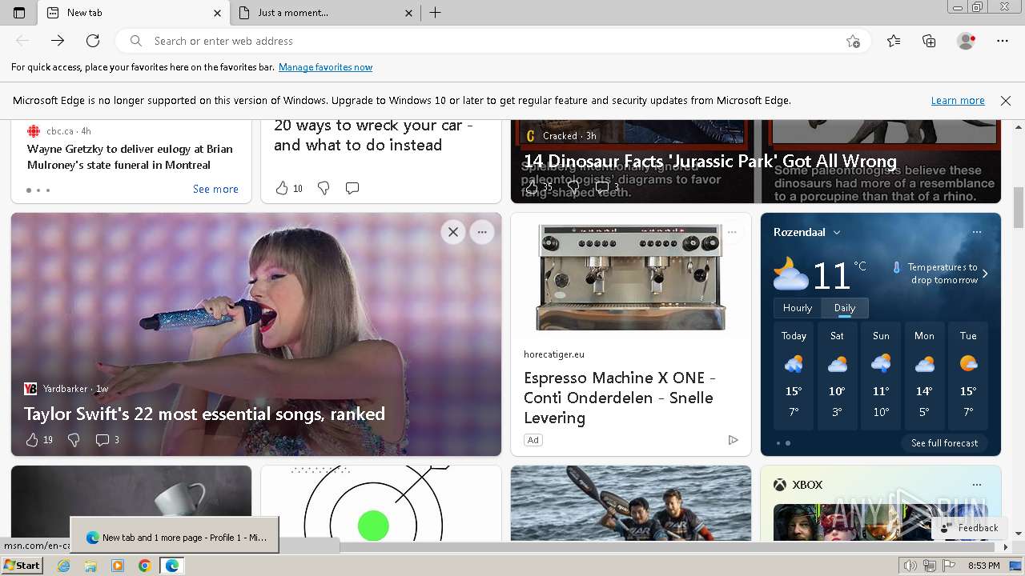
Task: Click the taskbar clock showing 8:53 PM
Action: pyautogui.click(x=983, y=566)
